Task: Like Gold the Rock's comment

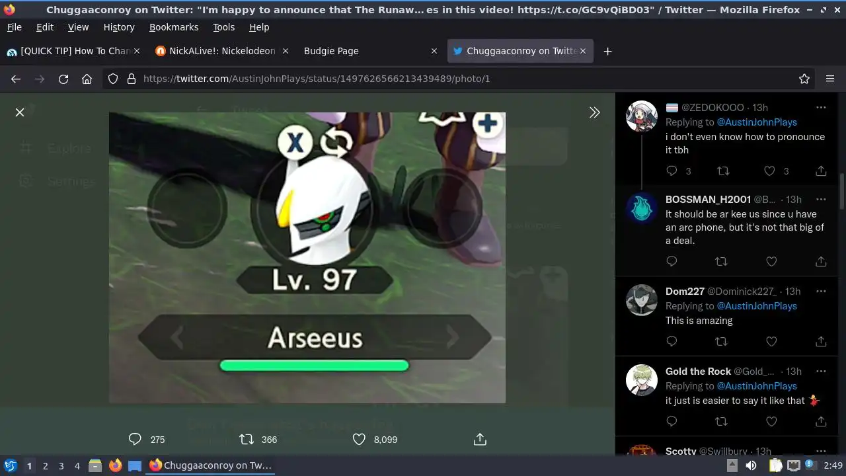Action: [x=771, y=421]
